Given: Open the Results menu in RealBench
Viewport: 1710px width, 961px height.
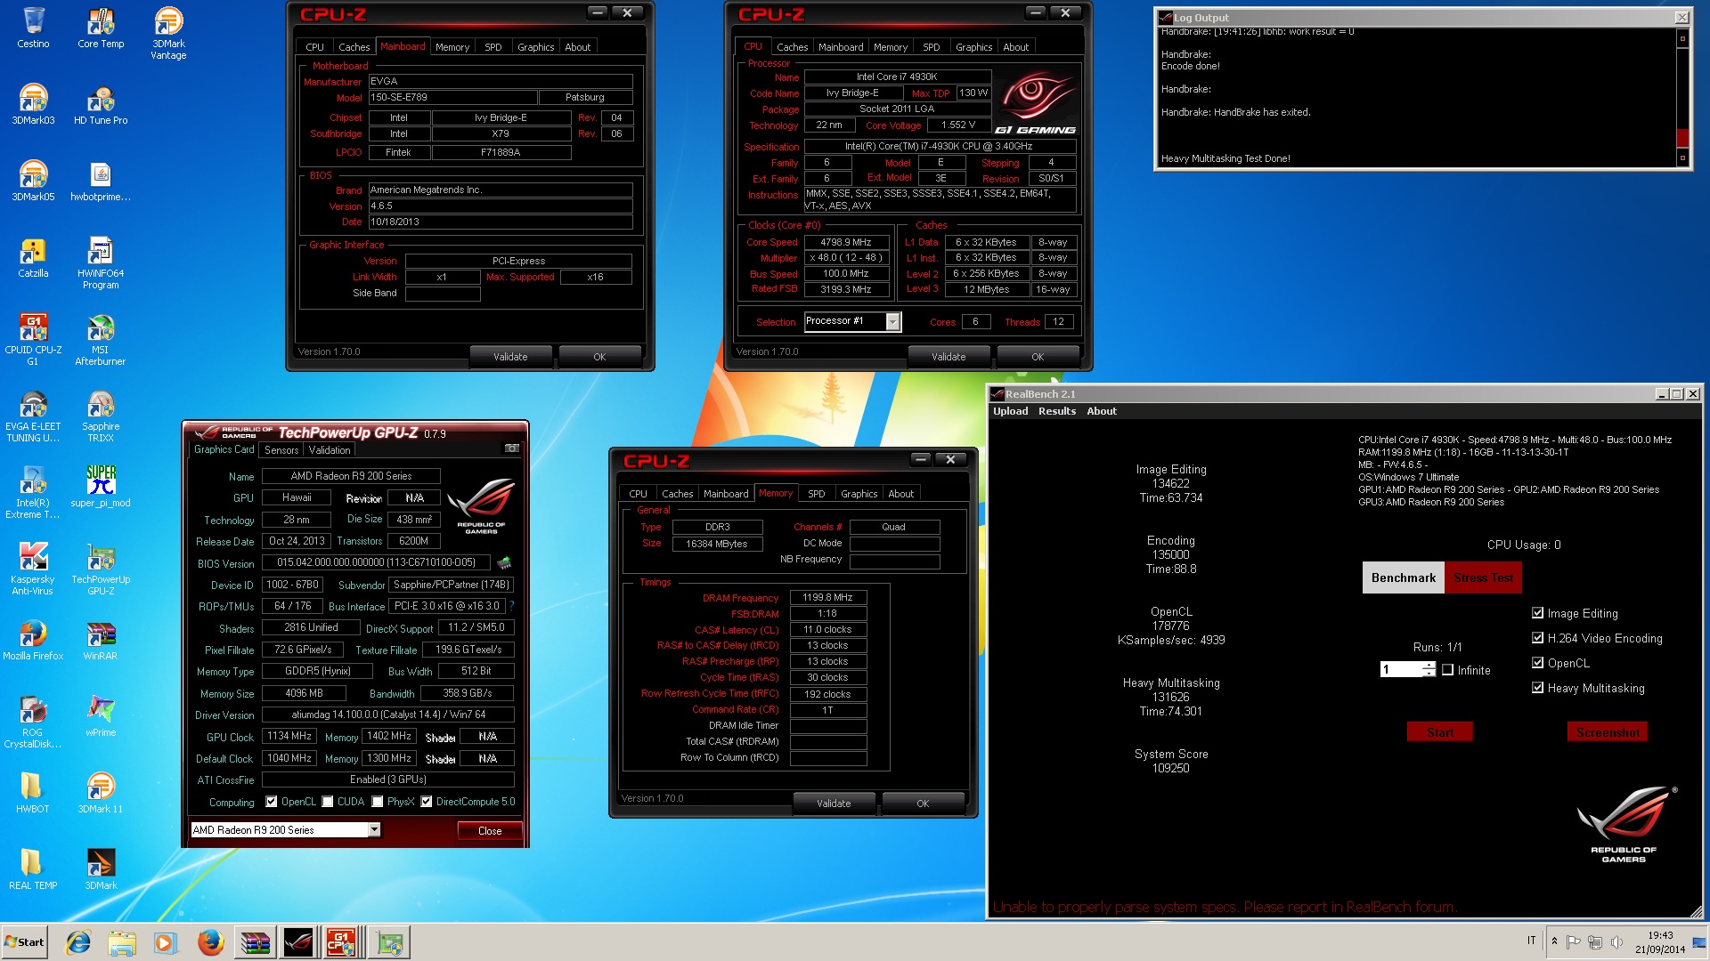Looking at the screenshot, I should tap(1057, 411).
